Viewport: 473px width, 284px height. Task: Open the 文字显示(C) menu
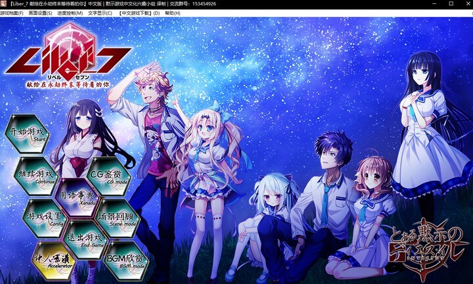coord(100,13)
